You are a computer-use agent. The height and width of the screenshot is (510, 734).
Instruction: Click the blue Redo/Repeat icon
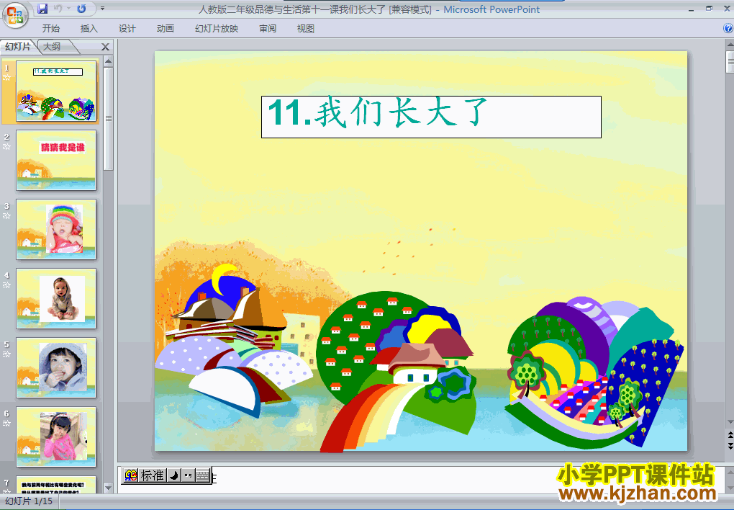pos(81,9)
